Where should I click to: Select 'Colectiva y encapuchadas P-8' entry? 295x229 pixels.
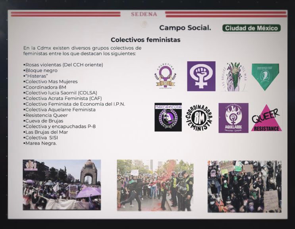point(60,126)
